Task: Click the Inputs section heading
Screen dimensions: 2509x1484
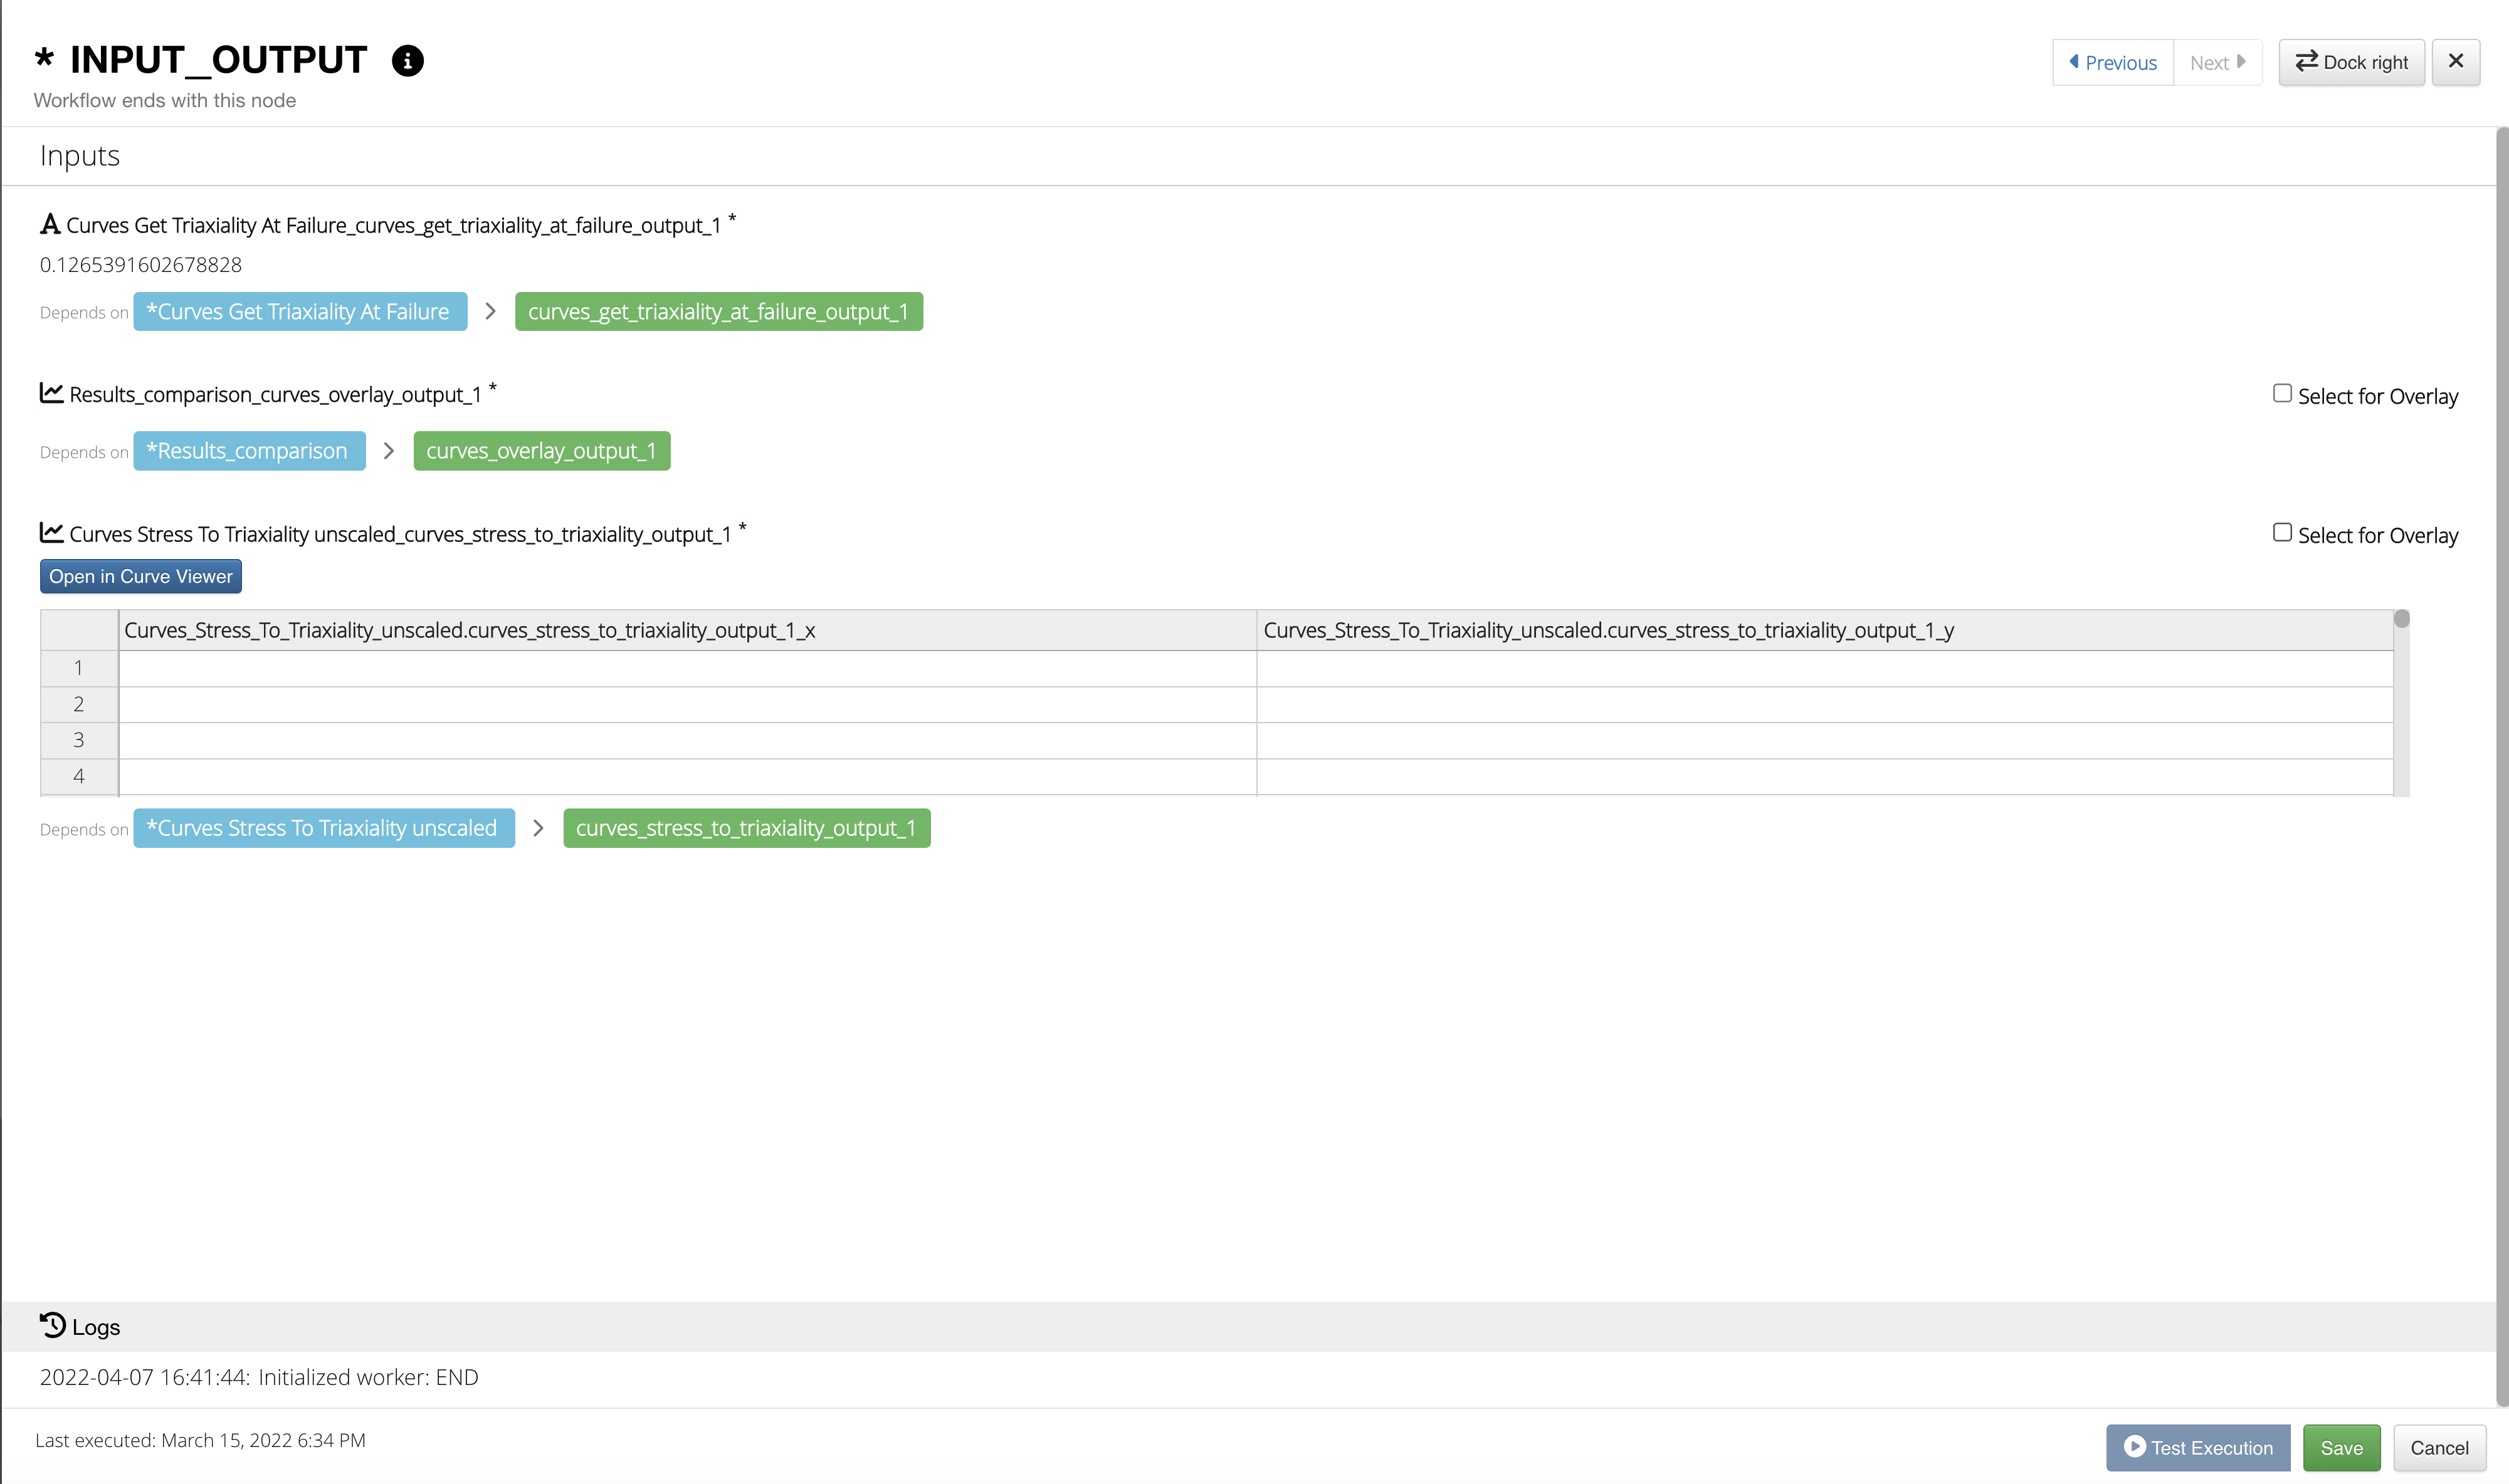Action: click(x=80, y=156)
